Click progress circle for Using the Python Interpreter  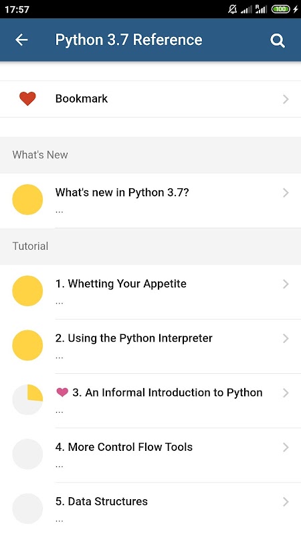pyautogui.click(x=27, y=345)
